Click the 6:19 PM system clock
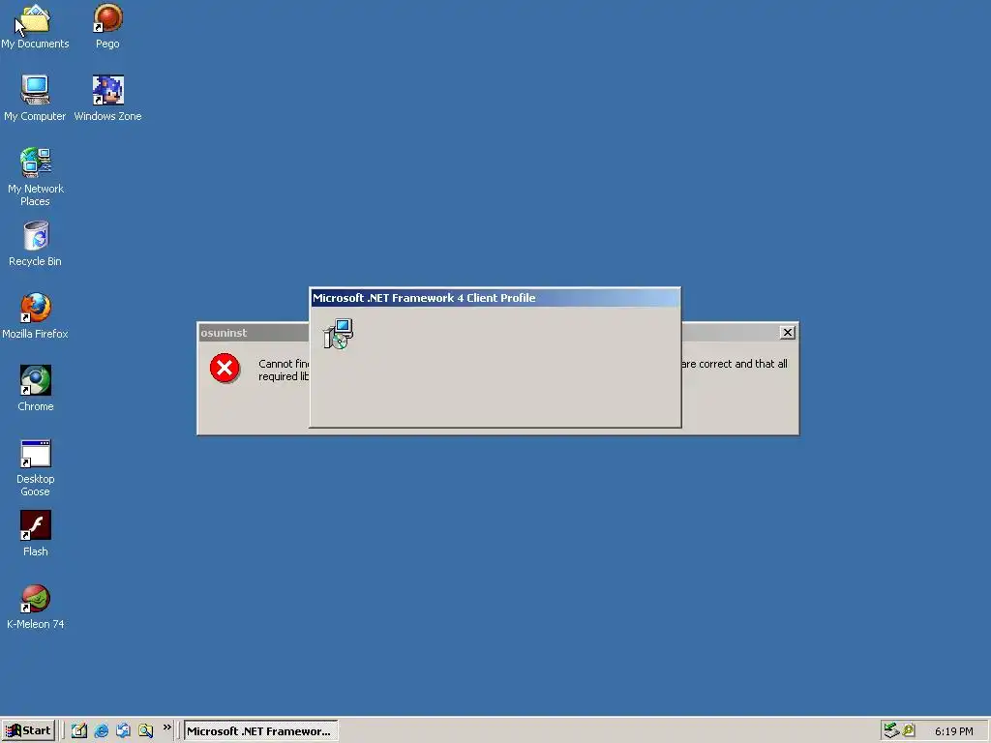Image resolution: width=991 pixels, height=743 pixels. [953, 731]
